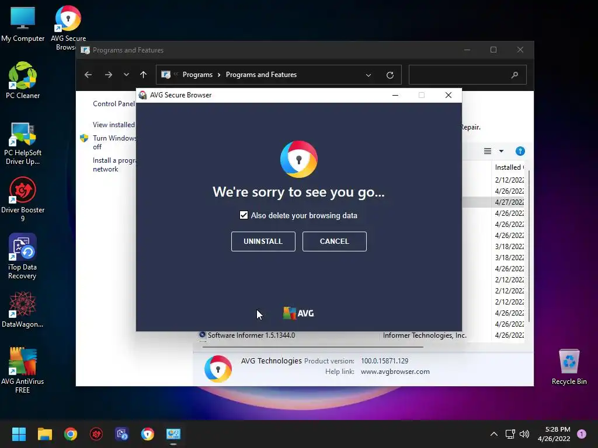The image size is (598, 448).
Task: Click Programs breadcrumb in address bar
Action: pos(197,75)
